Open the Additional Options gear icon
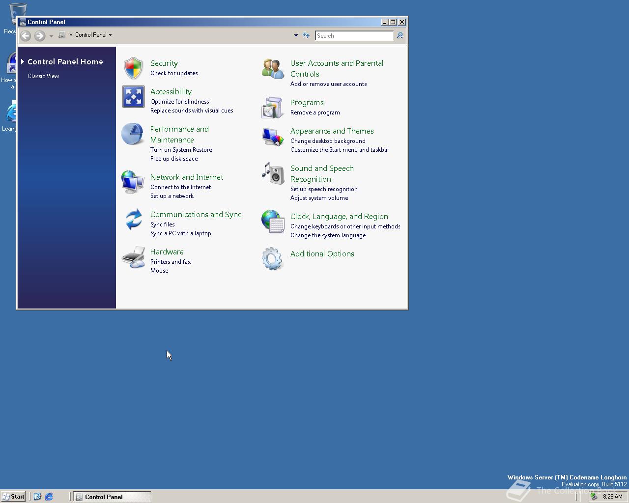 [x=272, y=258]
